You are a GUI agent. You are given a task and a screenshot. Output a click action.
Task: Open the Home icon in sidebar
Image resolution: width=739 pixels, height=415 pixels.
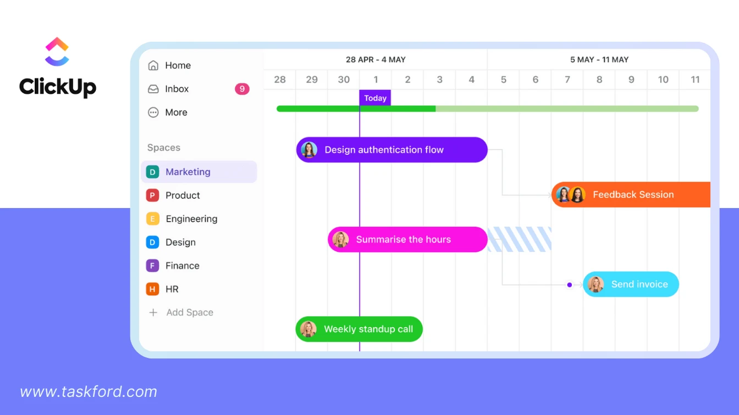point(153,65)
